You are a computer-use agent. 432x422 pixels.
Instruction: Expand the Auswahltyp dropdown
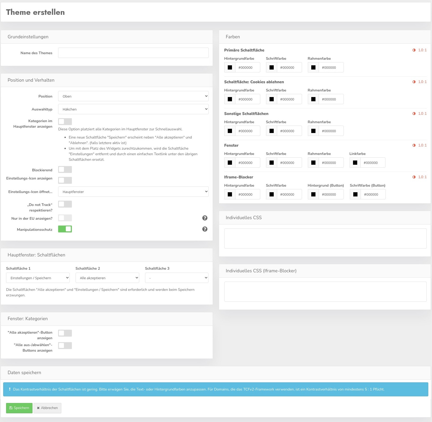pos(133,109)
